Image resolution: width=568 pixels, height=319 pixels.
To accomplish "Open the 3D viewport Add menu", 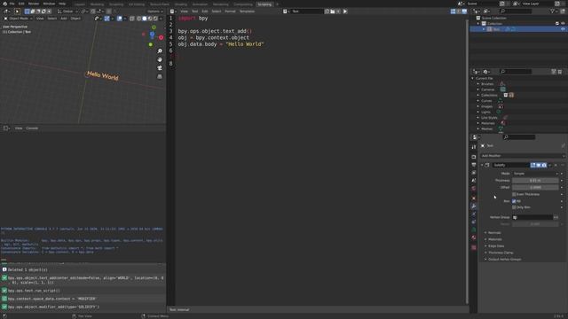I will coord(64,18).
